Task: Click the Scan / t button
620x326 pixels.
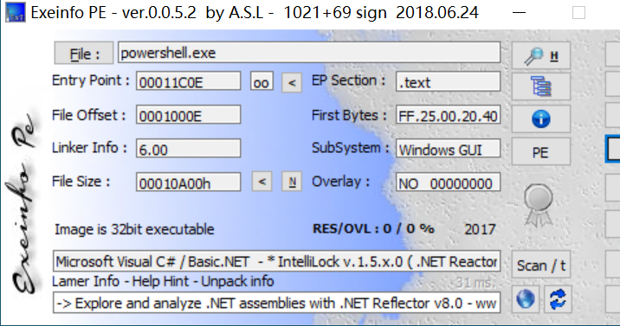Action: tap(541, 265)
